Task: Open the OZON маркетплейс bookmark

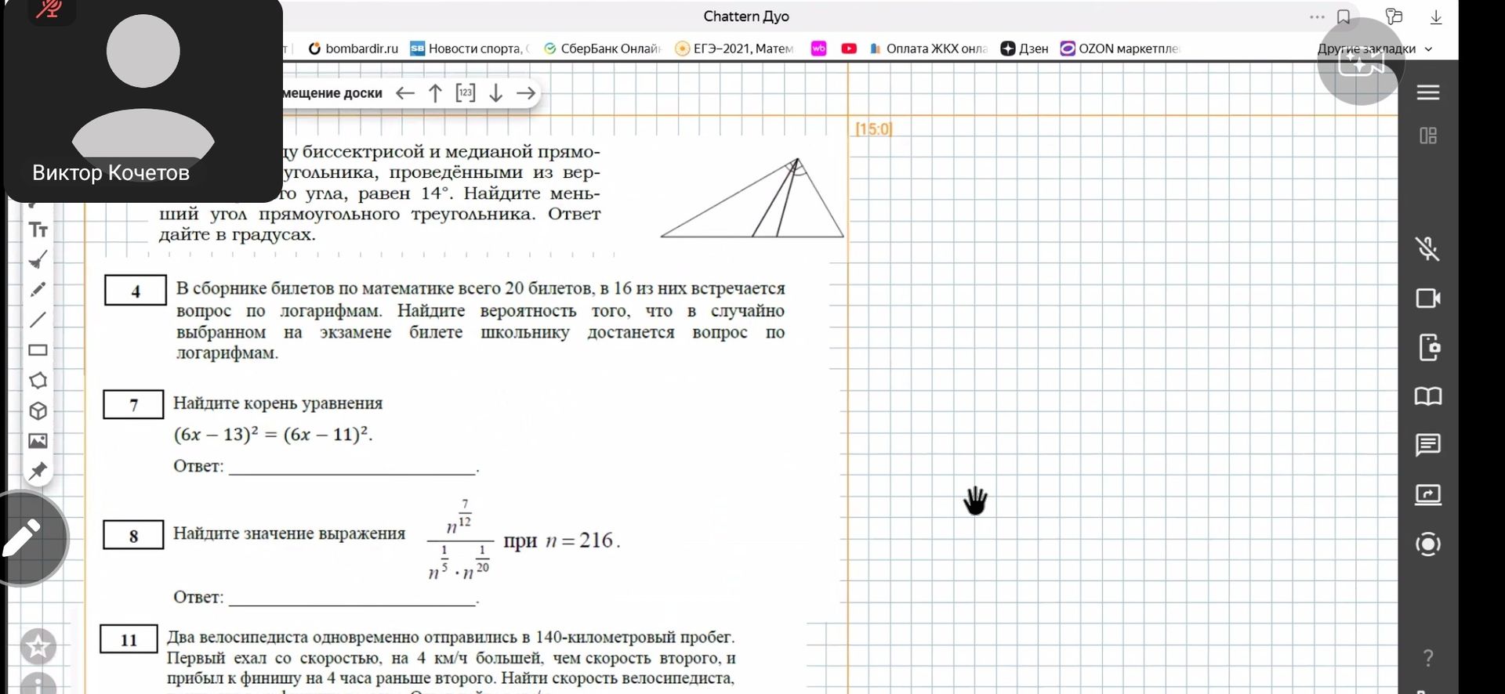Action: pos(1119,49)
